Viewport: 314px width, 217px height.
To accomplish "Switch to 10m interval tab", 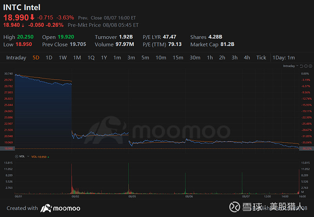I will [x=161, y=58].
